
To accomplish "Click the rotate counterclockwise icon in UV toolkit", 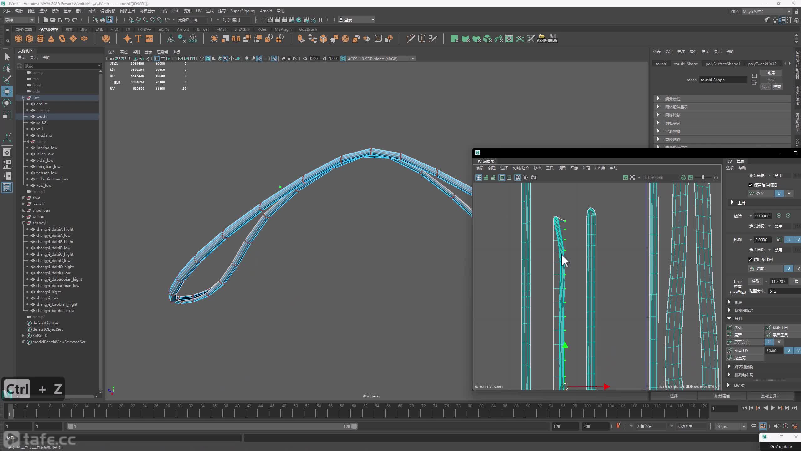I will [x=779, y=216].
